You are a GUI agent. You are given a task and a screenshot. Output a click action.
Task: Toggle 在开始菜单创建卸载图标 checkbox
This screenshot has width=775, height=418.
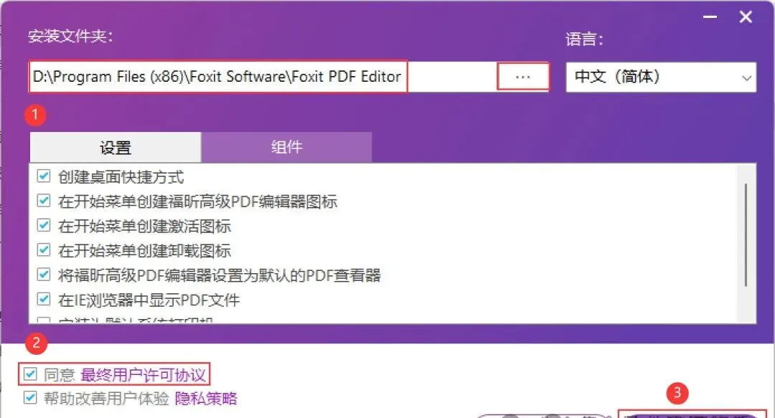44,250
